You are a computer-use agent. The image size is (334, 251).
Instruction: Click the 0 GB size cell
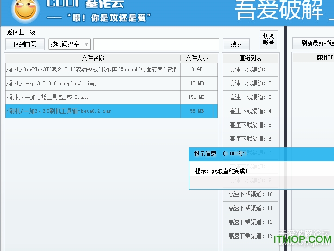coord(197,70)
